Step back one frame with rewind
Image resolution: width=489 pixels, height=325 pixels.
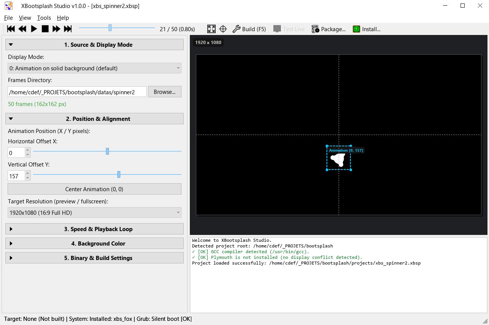[22, 29]
